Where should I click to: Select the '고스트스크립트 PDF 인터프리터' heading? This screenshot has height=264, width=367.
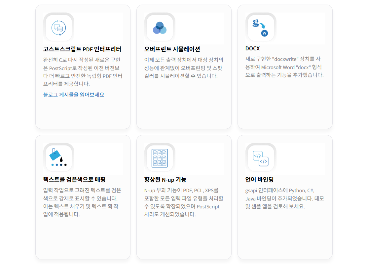[82, 49]
